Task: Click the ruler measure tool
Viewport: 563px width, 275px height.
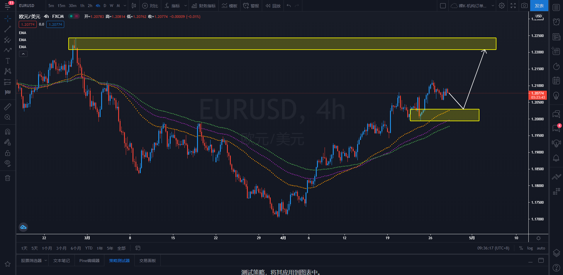Action: click(8, 107)
